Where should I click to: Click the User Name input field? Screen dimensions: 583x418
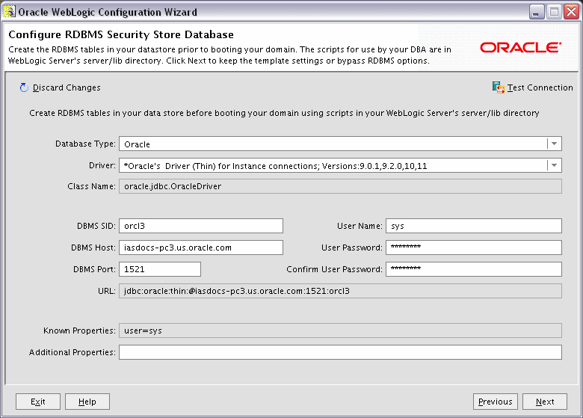474,226
